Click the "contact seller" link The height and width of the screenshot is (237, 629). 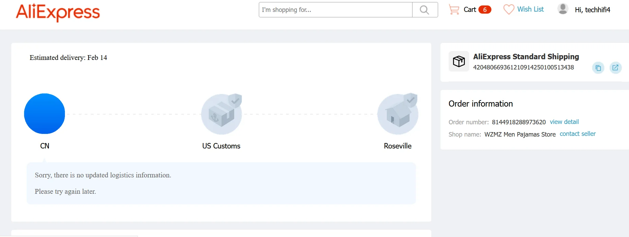577,134
